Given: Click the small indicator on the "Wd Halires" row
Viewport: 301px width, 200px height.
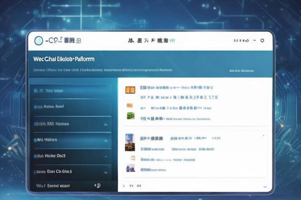Looking at the screenshot, I should pyautogui.click(x=106, y=141).
